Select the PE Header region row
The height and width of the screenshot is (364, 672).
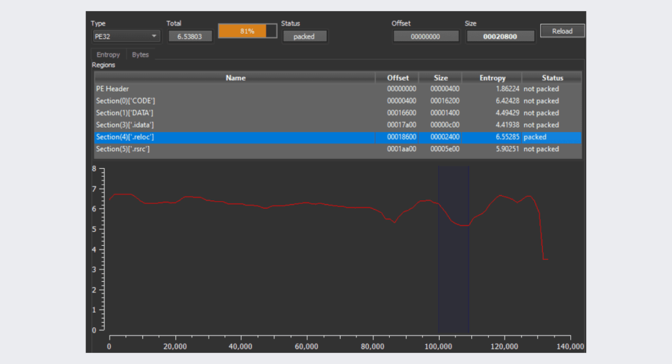coord(338,89)
